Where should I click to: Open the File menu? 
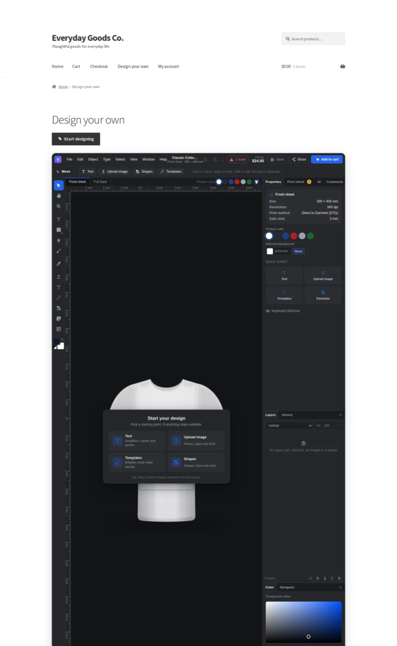[x=69, y=160]
